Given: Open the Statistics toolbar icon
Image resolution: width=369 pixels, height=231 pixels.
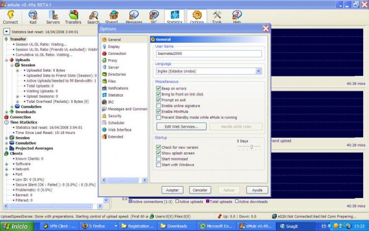Looking at the screenshot, I should click(174, 14).
